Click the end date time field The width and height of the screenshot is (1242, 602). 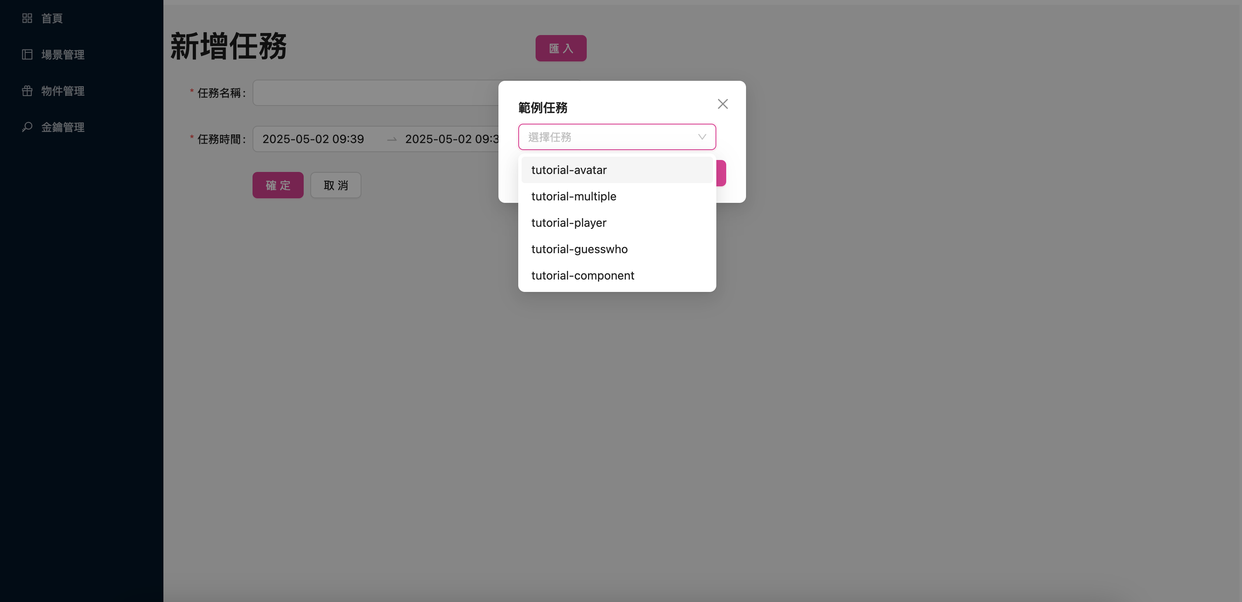[x=451, y=139]
